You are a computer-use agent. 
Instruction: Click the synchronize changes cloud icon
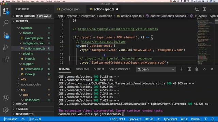coord(23,119)
